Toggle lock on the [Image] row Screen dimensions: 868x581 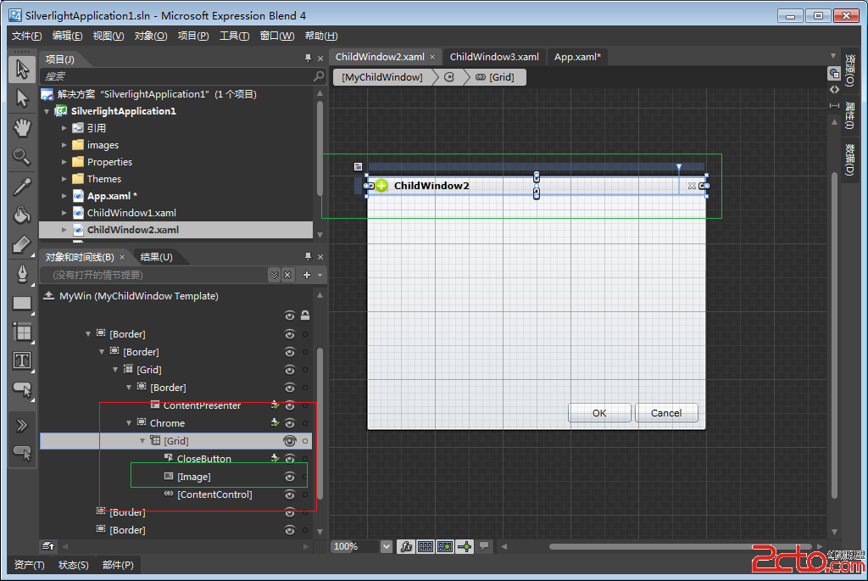(x=305, y=477)
